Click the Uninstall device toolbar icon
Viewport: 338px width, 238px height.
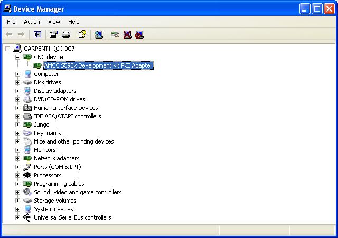[127, 35]
